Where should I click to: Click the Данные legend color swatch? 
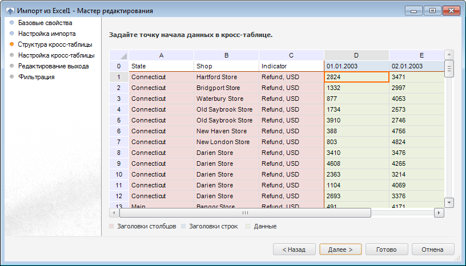pos(249,226)
